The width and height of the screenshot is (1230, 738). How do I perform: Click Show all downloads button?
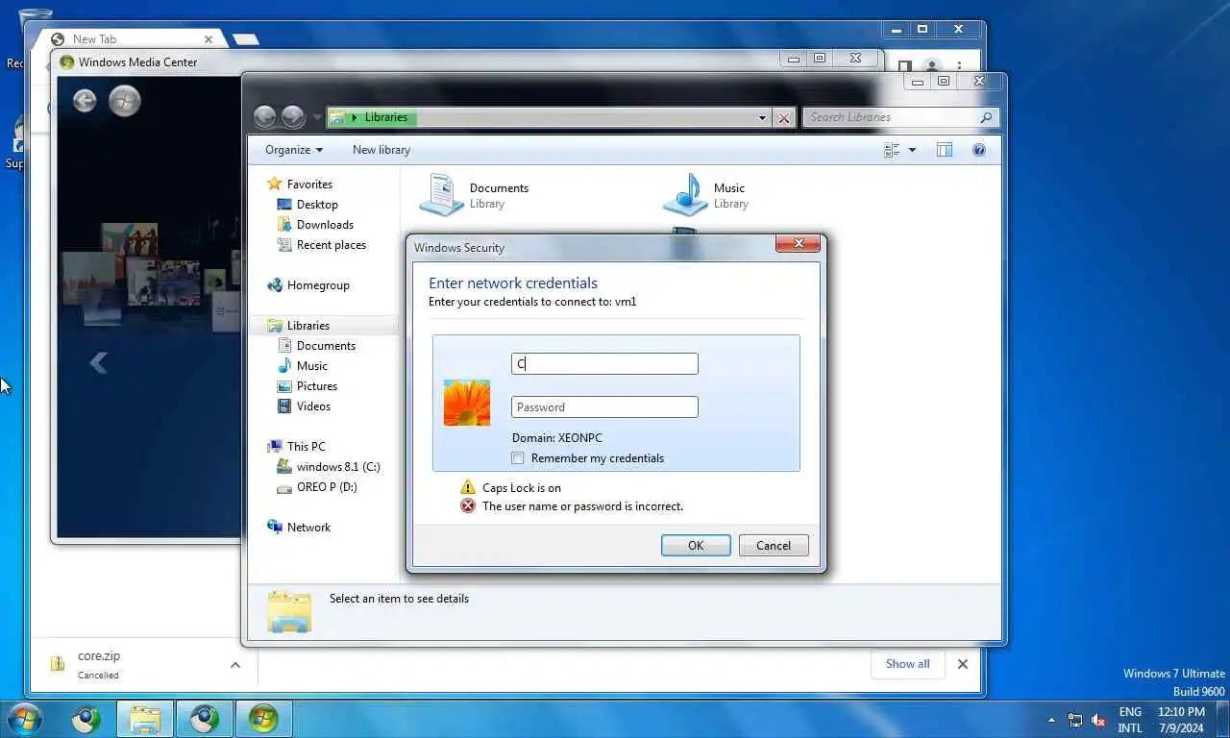click(907, 664)
